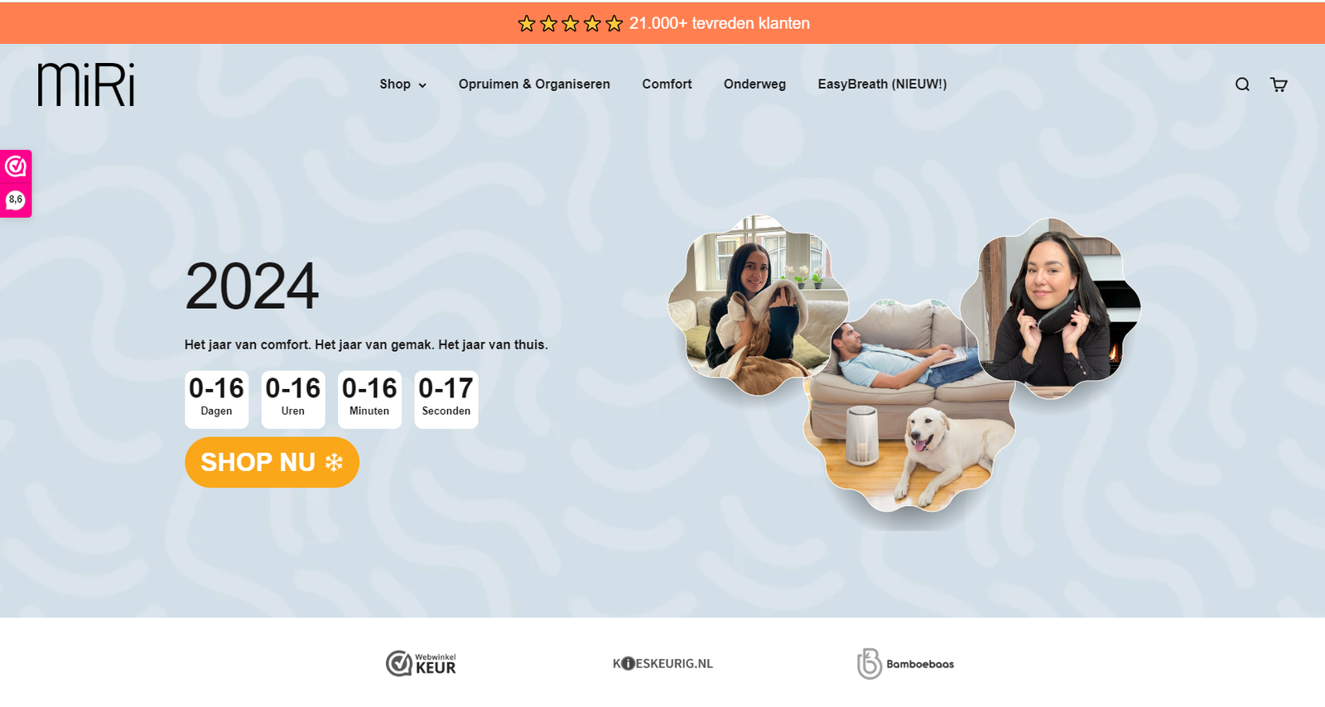Select the Onderweg menu item

pos(754,84)
